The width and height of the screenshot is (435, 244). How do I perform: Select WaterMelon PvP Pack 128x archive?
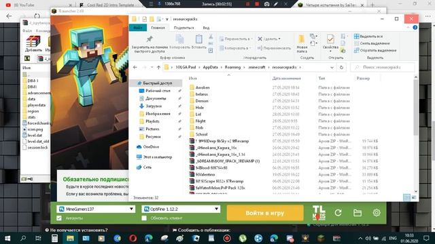pyautogui.click(x=220, y=188)
